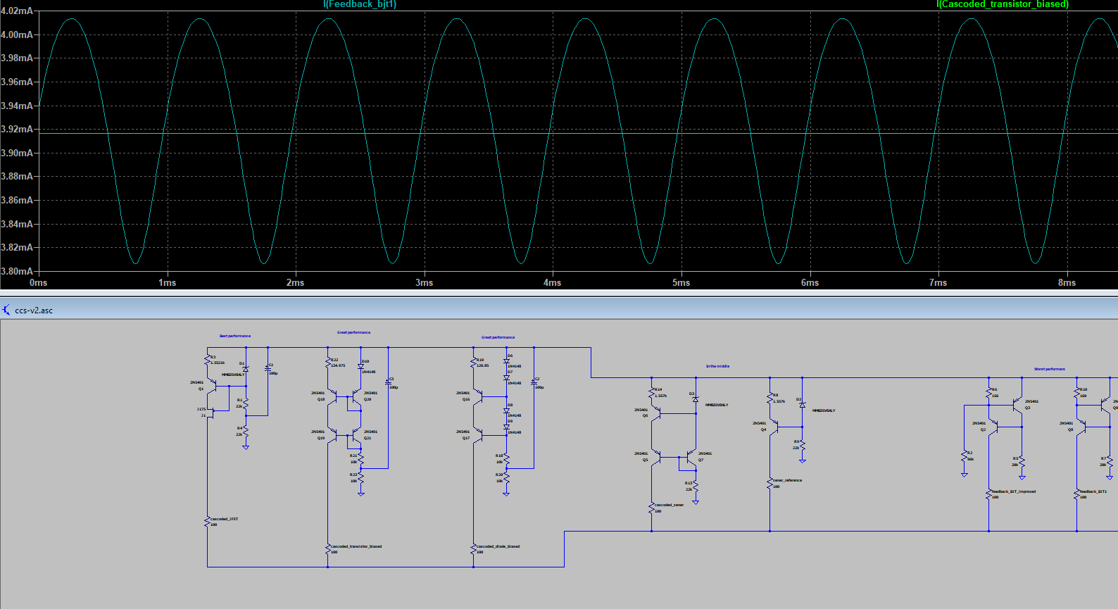The width and height of the screenshot is (1118, 609).
Task: Click the 3.80mA label on the vertical axis
Action: point(16,271)
